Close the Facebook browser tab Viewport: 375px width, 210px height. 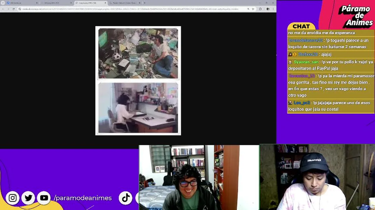tap(37, 3)
